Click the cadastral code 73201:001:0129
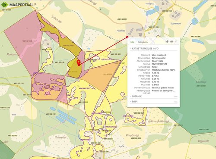The width and height of the screenshot is (216, 159). click(x=159, y=64)
